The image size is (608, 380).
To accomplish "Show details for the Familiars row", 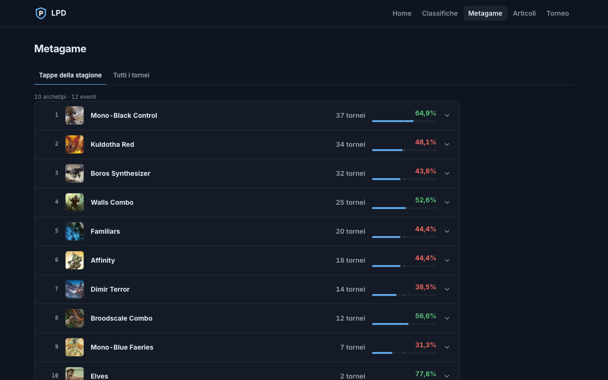I will tap(447, 231).
